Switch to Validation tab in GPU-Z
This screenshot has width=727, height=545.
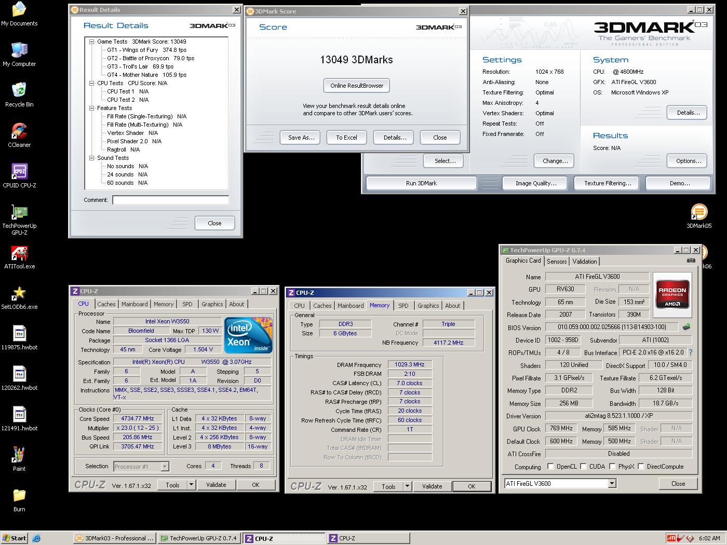[585, 262]
